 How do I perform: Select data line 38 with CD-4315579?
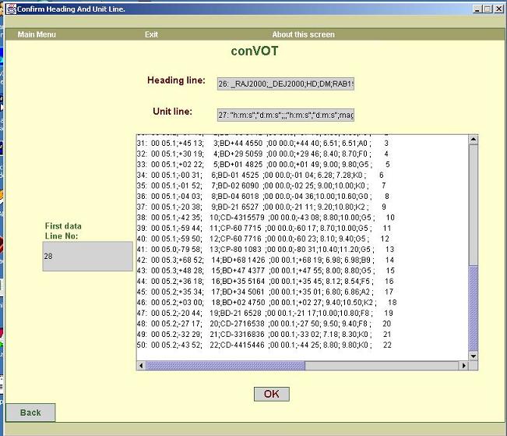266,218
